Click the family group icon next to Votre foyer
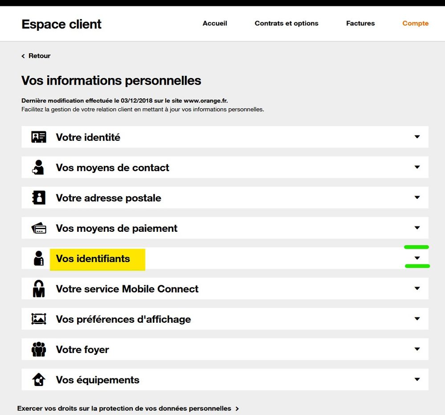This screenshot has height=415, width=445. pyautogui.click(x=38, y=349)
